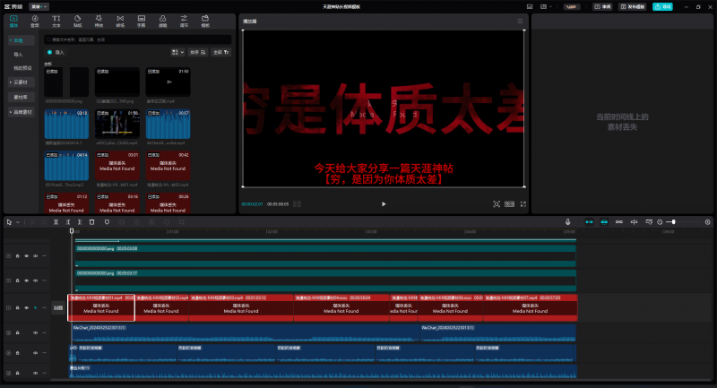The image size is (717, 388).
Task: Hide the first png overlay track
Action: point(26,256)
